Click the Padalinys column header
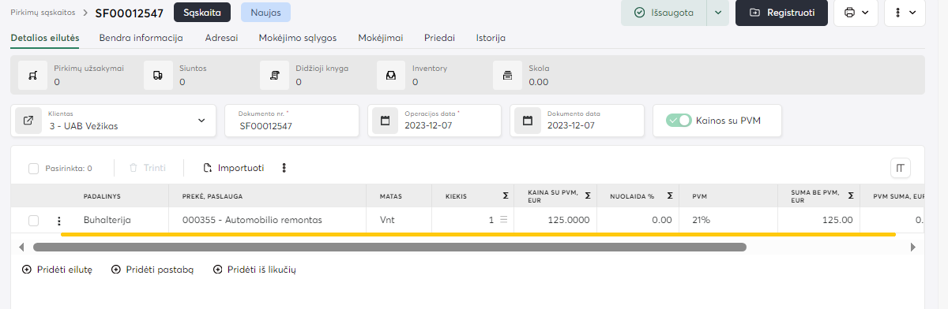948x309 pixels. [x=102, y=195]
